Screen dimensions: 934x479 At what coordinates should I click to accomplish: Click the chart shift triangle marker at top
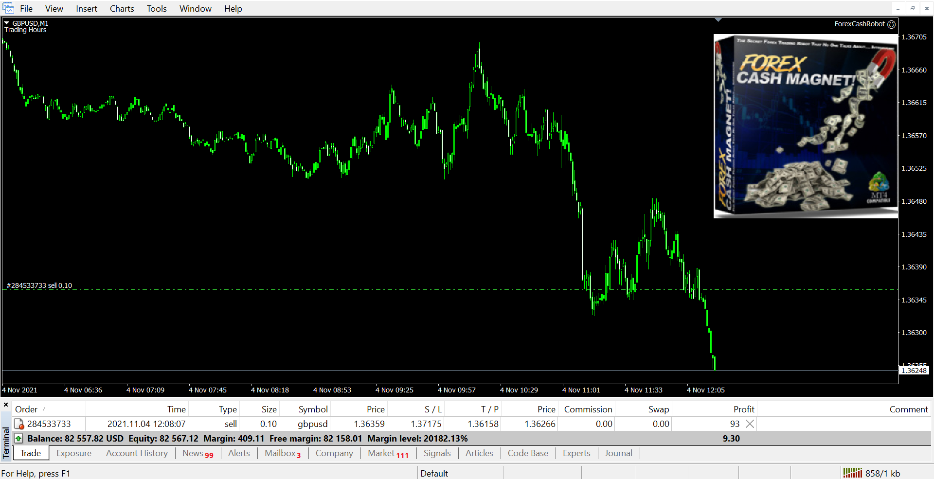(718, 20)
